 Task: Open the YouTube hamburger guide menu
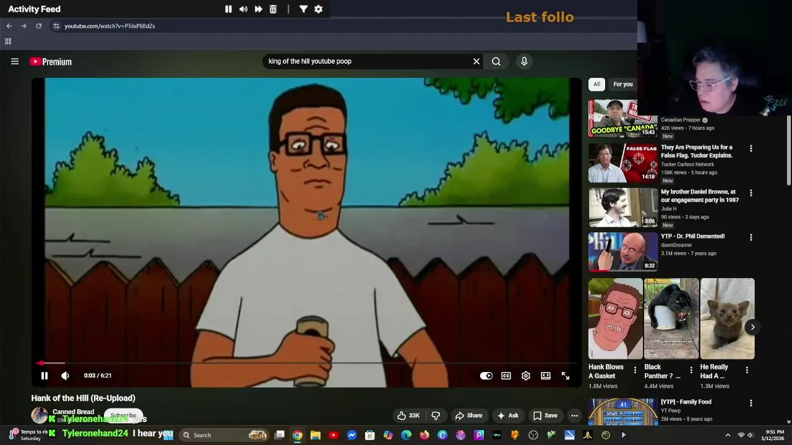pyautogui.click(x=15, y=61)
